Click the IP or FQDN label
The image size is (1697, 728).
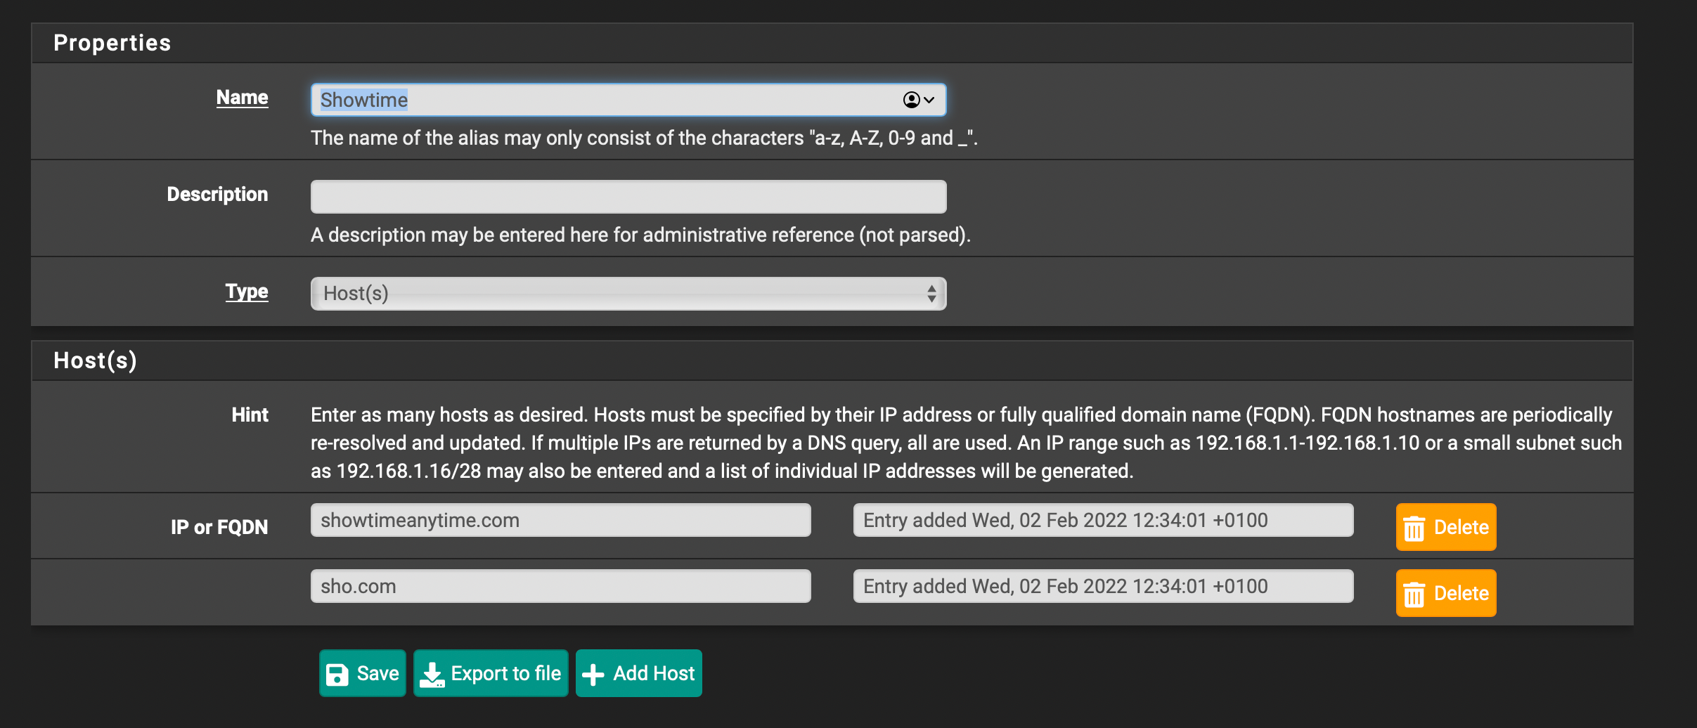219,527
